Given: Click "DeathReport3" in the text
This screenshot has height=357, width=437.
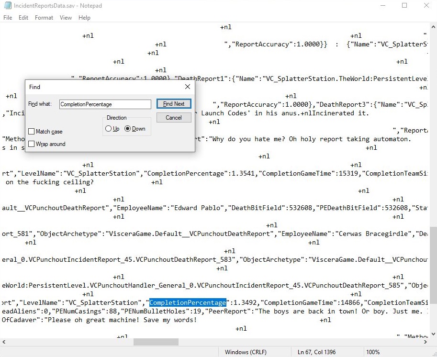Looking at the screenshot, I should (x=343, y=104).
